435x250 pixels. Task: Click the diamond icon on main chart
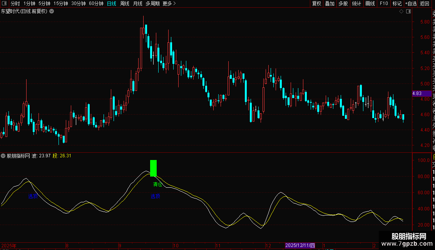coord(401,12)
